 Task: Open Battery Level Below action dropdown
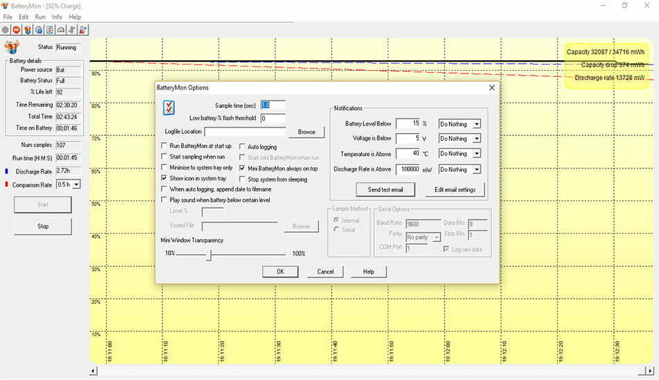[x=477, y=124]
